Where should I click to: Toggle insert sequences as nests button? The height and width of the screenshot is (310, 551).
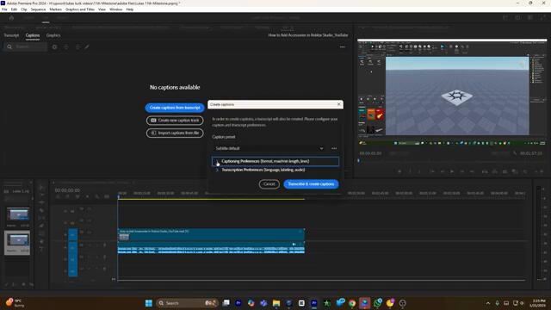[x=58, y=197]
